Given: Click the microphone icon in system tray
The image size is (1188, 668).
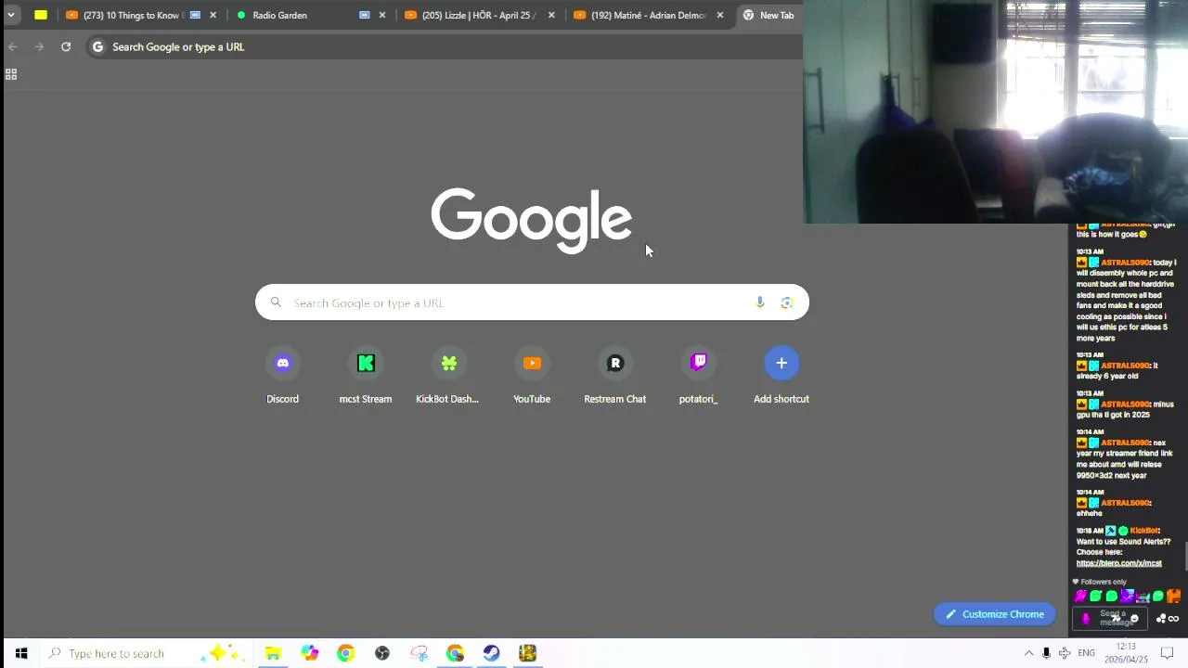Looking at the screenshot, I should (x=1046, y=653).
